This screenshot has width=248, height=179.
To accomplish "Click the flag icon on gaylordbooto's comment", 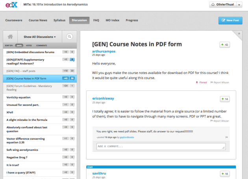I will click(x=227, y=137).
